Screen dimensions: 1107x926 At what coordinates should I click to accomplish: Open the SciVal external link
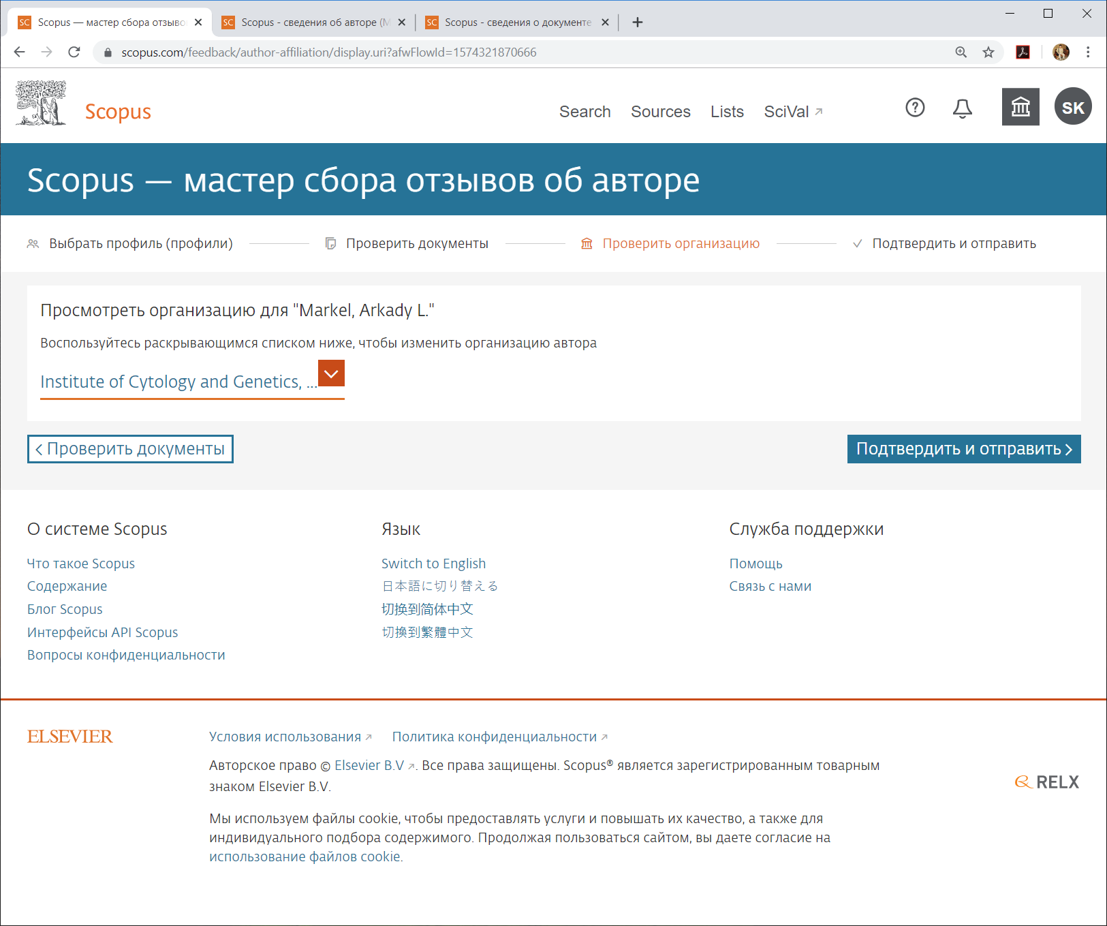(x=793, y=112)
